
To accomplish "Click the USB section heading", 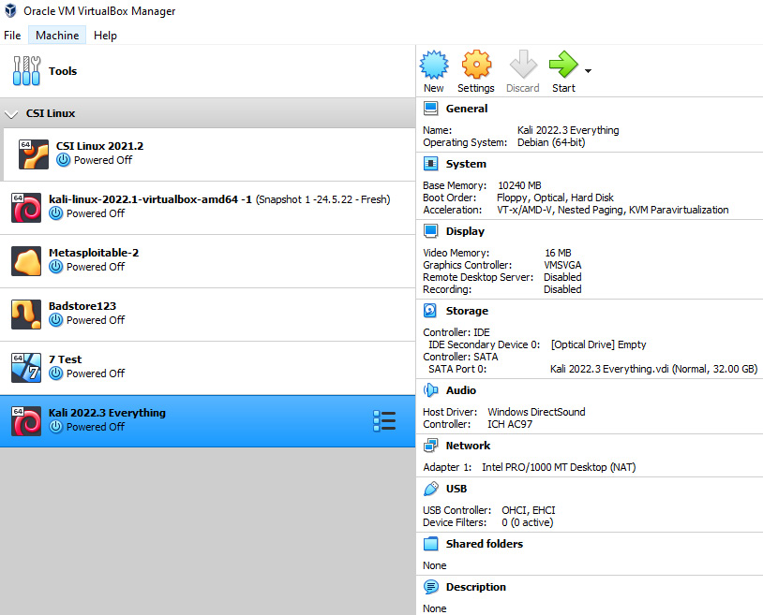I will 456,489.
